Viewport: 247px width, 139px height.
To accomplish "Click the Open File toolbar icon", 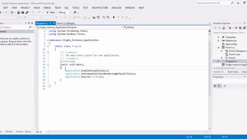I will coord(19,12).
